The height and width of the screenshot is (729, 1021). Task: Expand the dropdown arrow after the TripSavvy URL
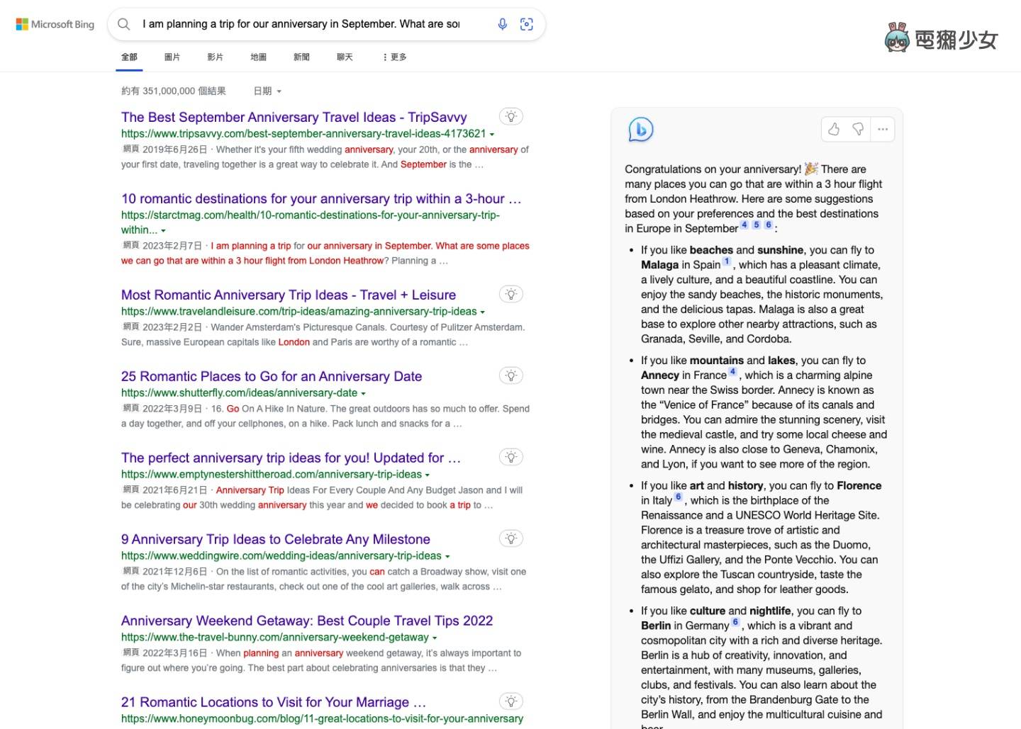(x=493, y=134)
